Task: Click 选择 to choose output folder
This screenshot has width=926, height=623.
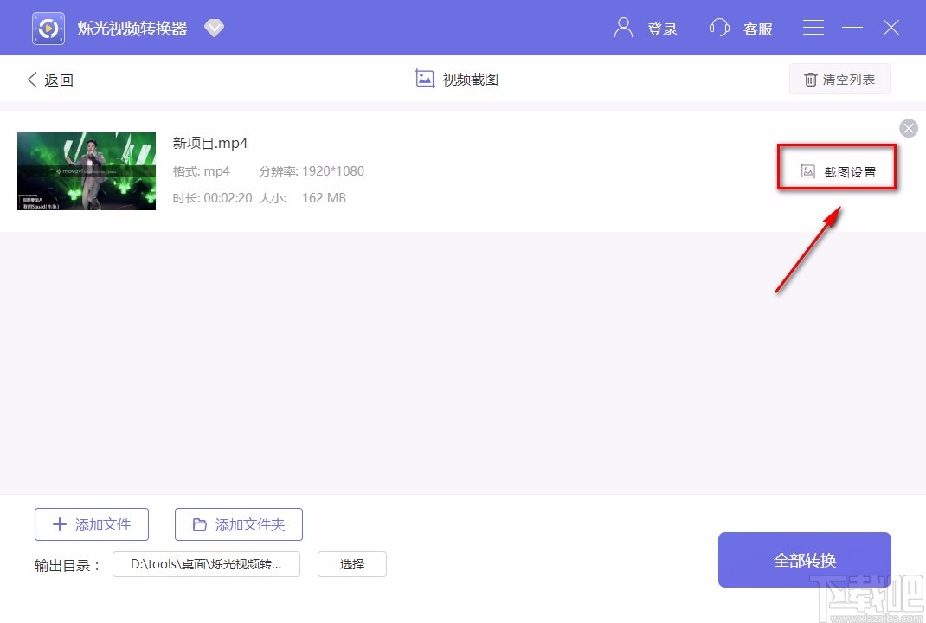Action: point(351,563)
